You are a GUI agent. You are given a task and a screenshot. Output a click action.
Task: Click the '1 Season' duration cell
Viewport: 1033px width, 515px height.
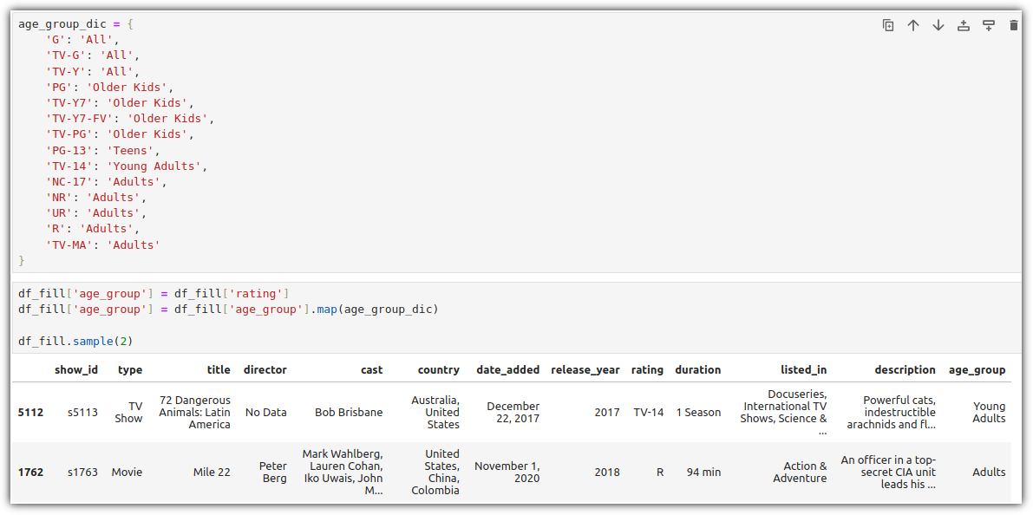pyautogui.click(x=698, y=413)
